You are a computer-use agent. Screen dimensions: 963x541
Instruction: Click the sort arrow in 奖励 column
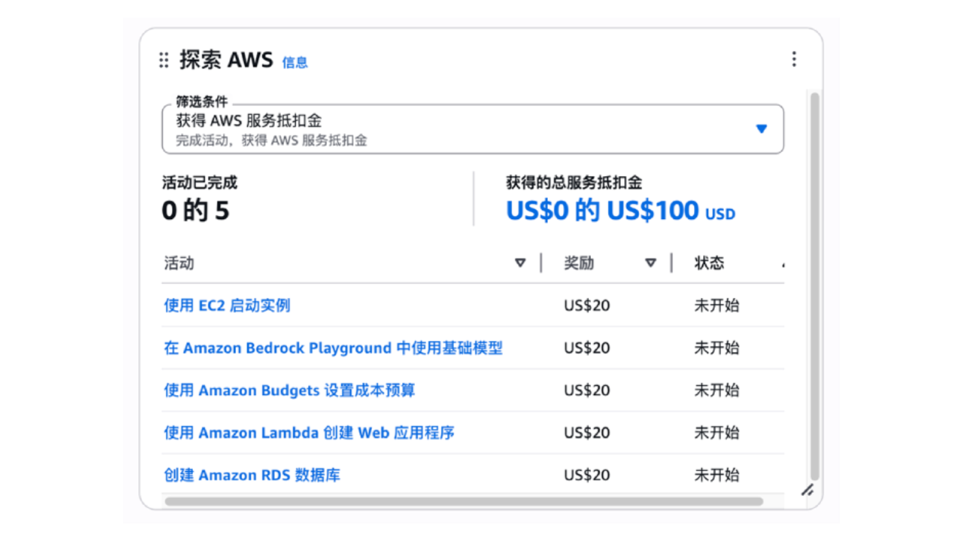pos(650,263)
